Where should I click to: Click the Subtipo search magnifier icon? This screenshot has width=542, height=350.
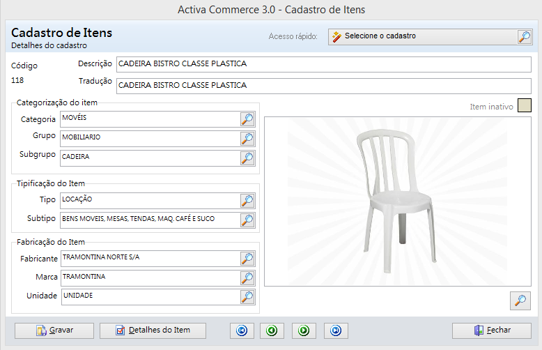tap(247, 220)
